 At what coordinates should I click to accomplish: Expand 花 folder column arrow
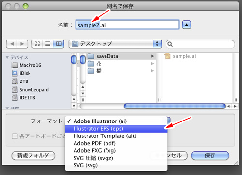coord(152,64)
